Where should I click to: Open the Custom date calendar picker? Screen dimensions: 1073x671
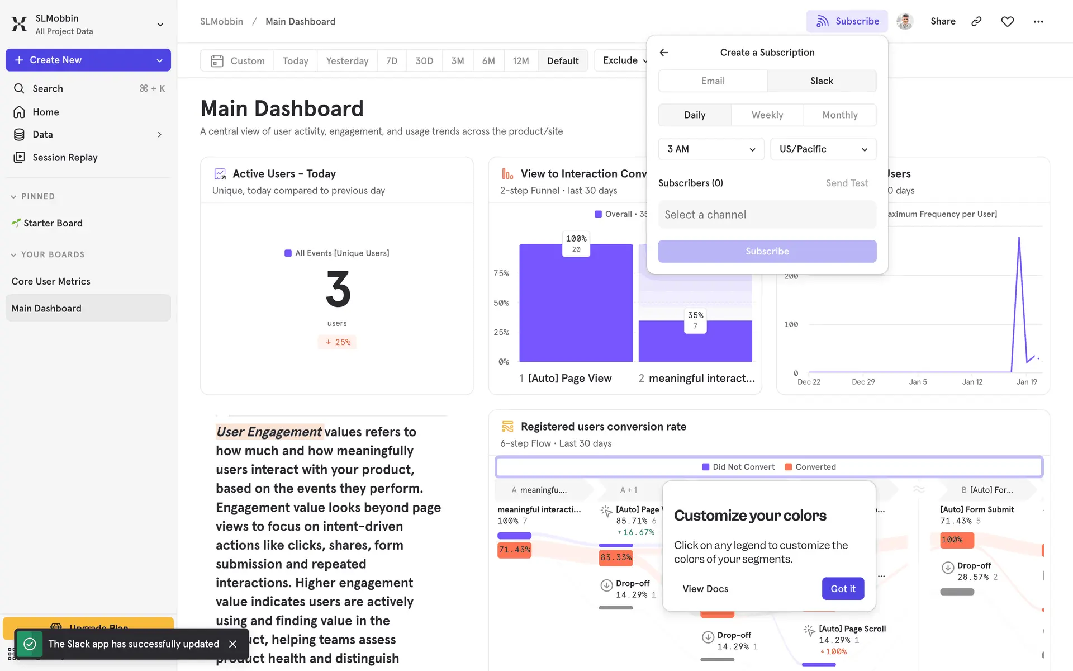tap(238, 60)
